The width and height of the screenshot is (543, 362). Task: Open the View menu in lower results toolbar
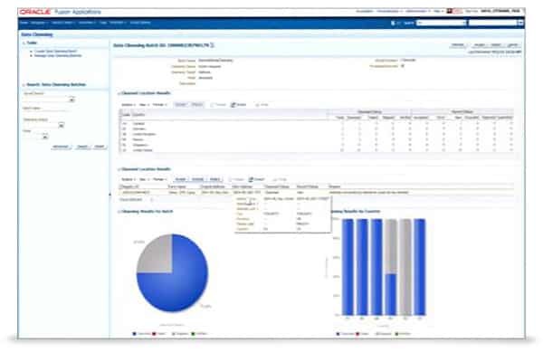point(143,180)
